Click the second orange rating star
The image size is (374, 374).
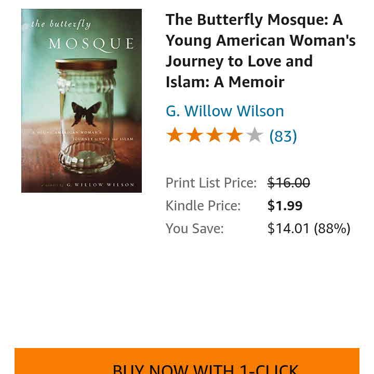point(195,136)
